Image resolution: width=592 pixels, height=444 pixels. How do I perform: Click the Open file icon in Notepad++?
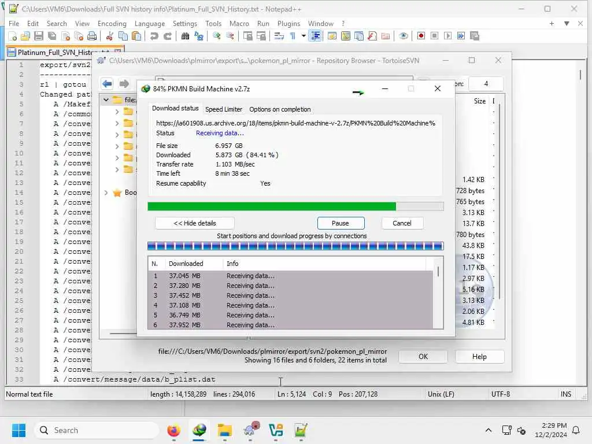[x=25, y=36]
